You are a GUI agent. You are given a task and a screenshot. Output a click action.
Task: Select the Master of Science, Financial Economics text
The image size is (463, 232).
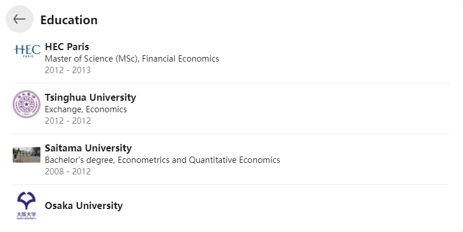(132, 59)
